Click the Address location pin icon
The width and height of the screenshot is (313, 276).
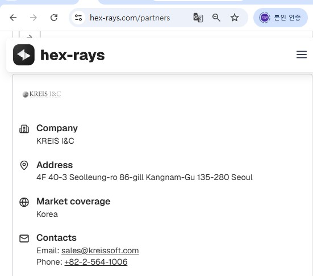tap(24, 165)
